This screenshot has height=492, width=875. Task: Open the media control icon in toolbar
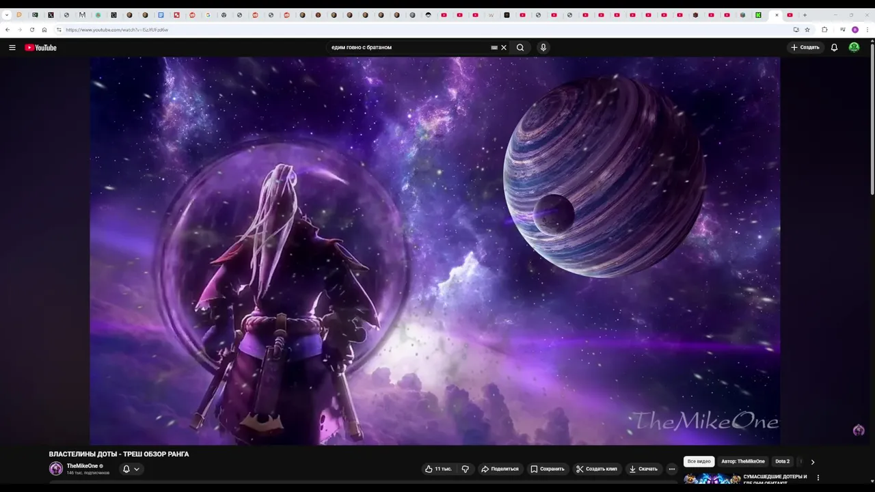coord(843,29)
